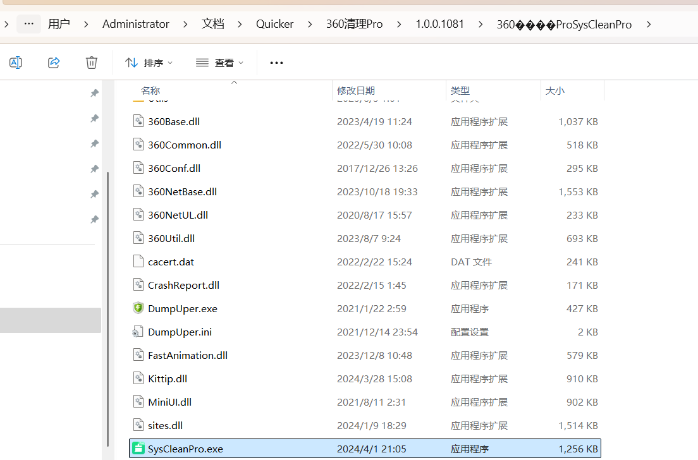Click the cacert.dat file name

pyautogui.click(x=171, y=262)
